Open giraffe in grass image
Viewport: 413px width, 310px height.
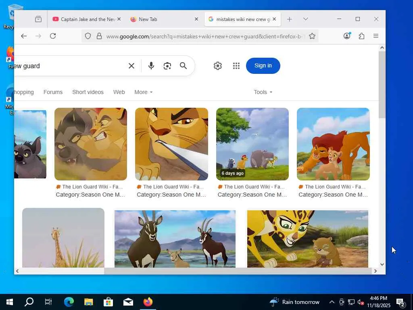point(63,238)
